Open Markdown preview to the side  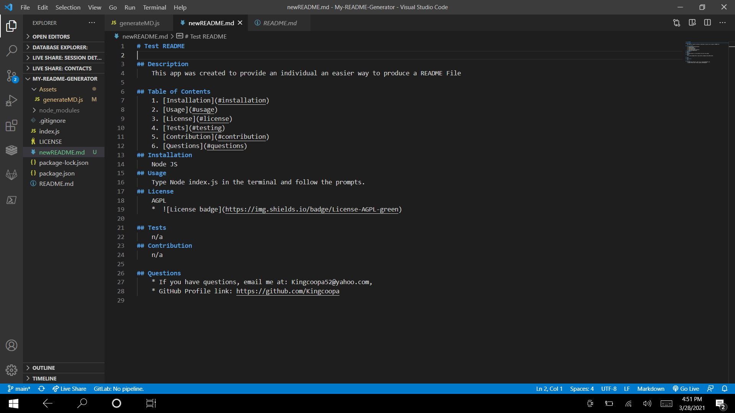tap(692, 23)
